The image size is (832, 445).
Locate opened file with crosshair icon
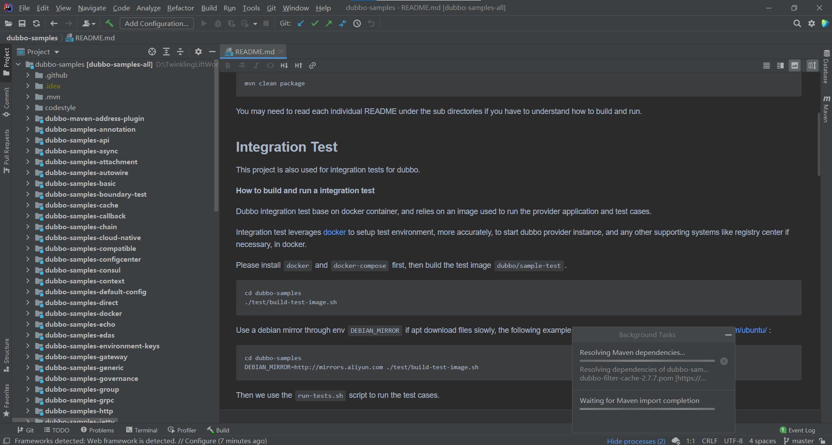152,52
